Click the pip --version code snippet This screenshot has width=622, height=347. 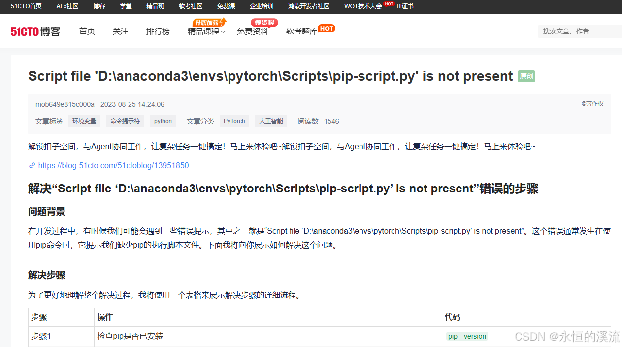point(467,336)
